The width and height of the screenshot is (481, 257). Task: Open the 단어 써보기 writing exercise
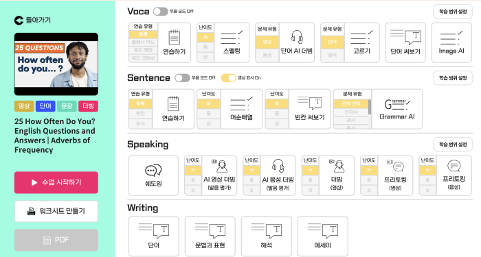click(x=405, y=42)
